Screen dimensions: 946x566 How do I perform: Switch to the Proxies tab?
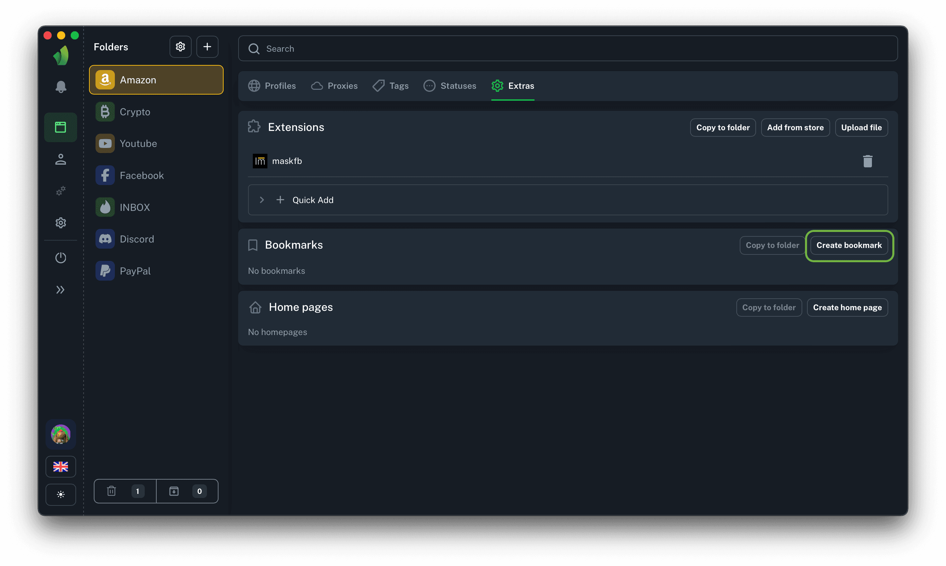tap(334, 86)
